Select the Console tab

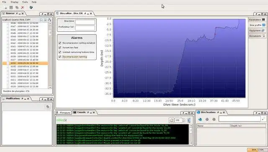81,112
